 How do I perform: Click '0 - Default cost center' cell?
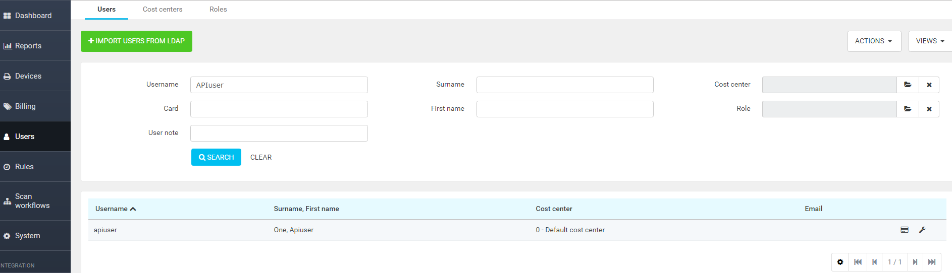[x=570, y=230]
